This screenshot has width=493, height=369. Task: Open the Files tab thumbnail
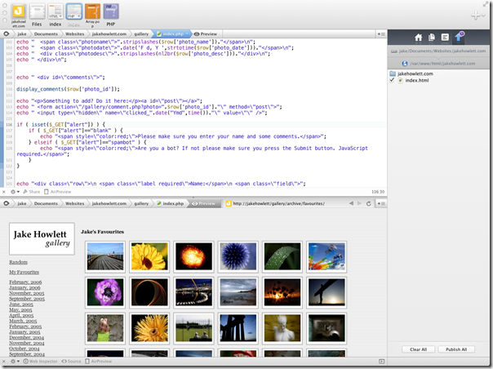(37, 12)
